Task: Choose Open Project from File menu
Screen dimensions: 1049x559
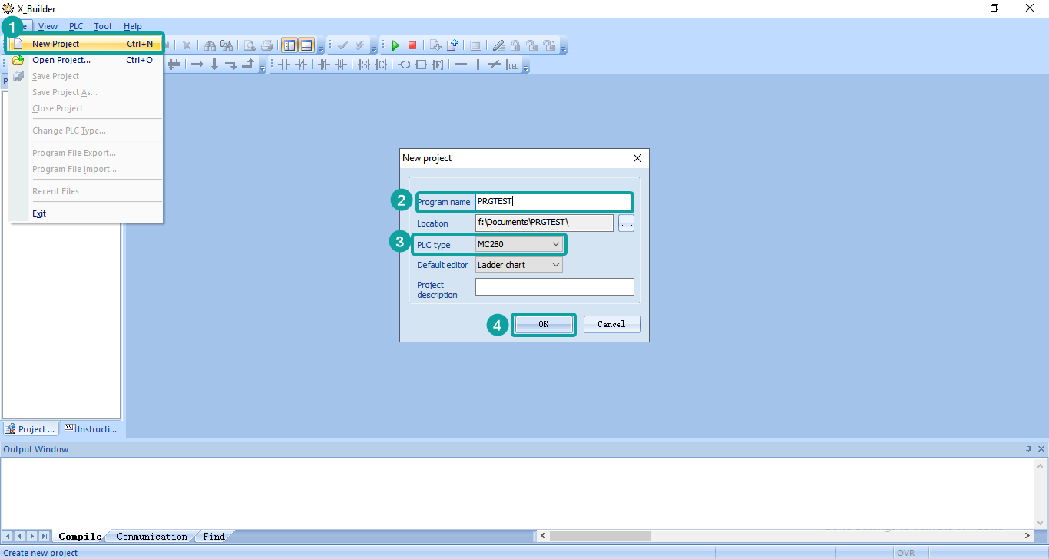Action: pos(61,60)
